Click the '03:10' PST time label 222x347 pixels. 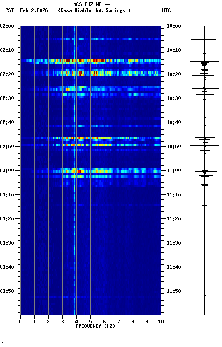tap(7, 195)
